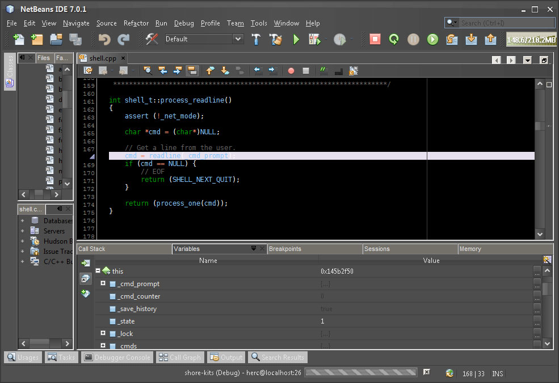This screenshot has height=383, width=559.
Task: Open the Usages window button
Action: [x=23, y=357]
